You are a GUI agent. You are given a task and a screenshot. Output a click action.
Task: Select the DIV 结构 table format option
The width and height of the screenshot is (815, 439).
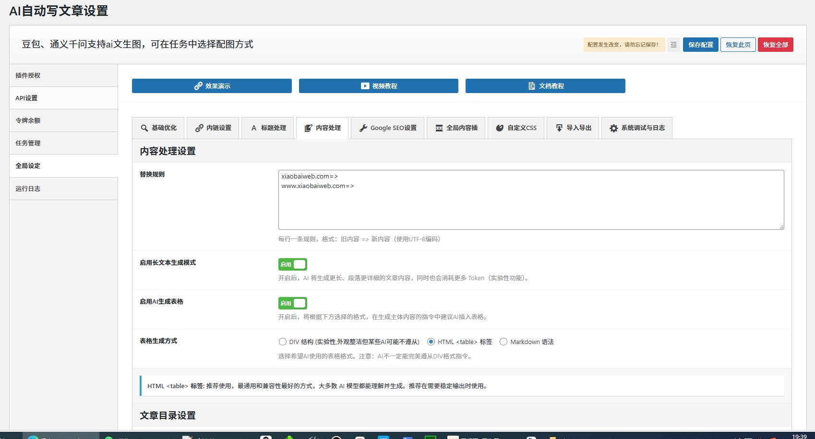[283, 342]
